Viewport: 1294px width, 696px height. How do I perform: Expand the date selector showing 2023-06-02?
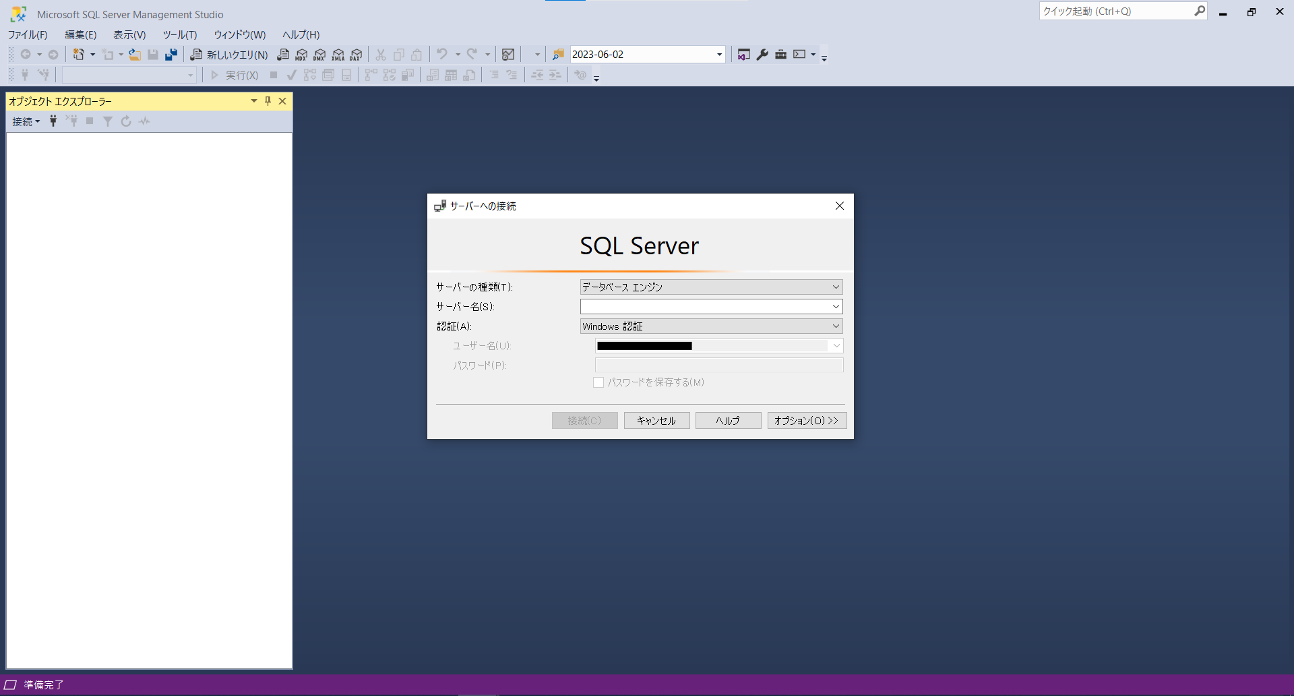pyautogui.click(x=718, y=54)
